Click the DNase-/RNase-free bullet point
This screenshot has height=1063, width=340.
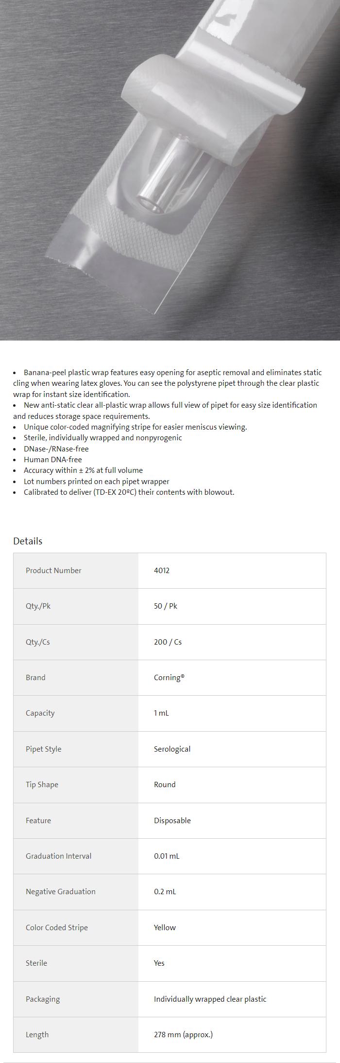point(56,449)
